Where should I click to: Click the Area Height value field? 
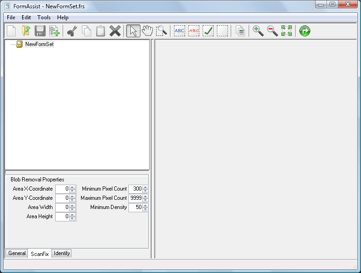click(63, 216)
